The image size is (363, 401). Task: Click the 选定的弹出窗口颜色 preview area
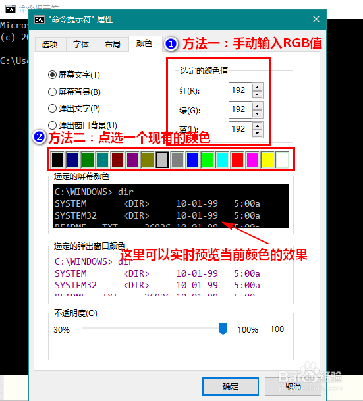tap(171, 276)
